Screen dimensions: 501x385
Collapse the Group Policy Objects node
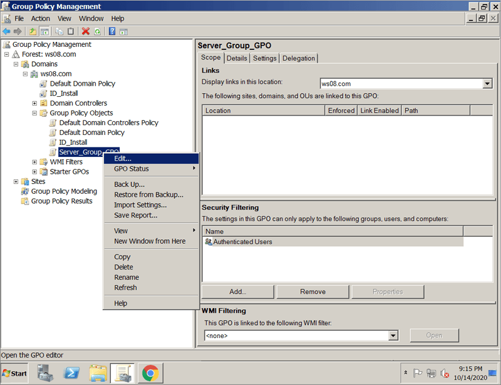pyautogui.click(x=34, y=113)
